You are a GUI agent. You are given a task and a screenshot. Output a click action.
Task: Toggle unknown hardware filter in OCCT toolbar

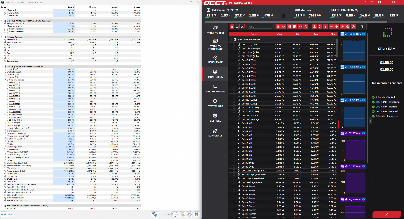coord(306,27)
